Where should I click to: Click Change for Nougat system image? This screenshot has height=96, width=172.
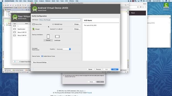[x=77, y=29]
